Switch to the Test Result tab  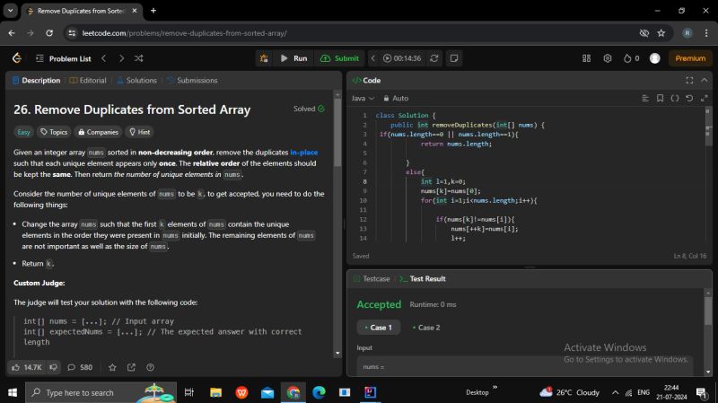[x=422, y=278]
